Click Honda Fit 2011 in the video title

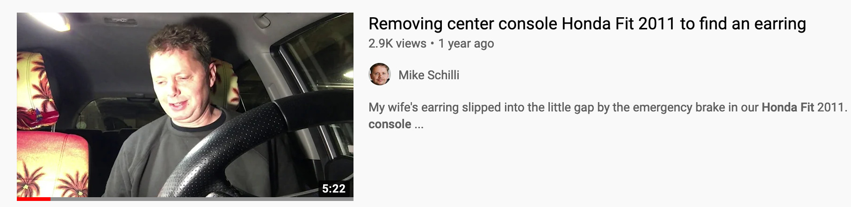pyautogui.click(x=619, y=23)
